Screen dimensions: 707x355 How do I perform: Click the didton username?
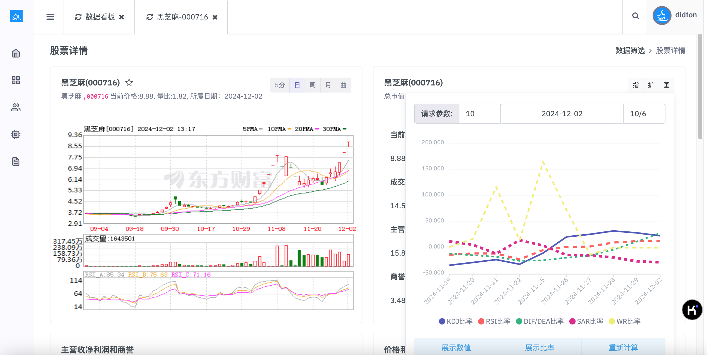(686, 15)
